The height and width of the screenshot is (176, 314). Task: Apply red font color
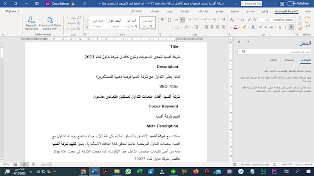[x=235, y=27]
